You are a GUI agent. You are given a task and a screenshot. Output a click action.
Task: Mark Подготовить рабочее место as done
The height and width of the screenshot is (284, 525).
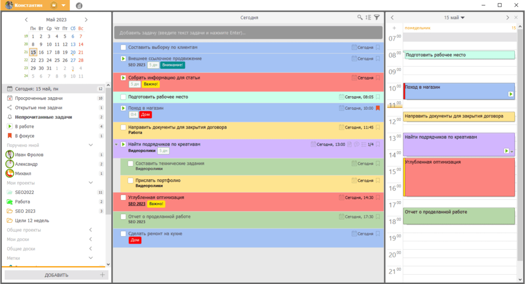[123, 97]
